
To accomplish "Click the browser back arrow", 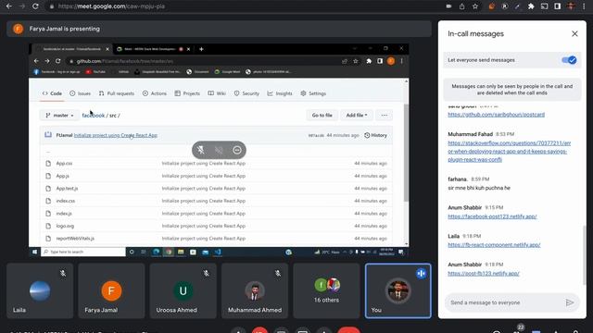I will pos(9,6).
